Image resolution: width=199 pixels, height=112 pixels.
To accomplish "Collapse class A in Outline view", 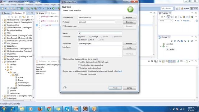I will click(160, 47).
